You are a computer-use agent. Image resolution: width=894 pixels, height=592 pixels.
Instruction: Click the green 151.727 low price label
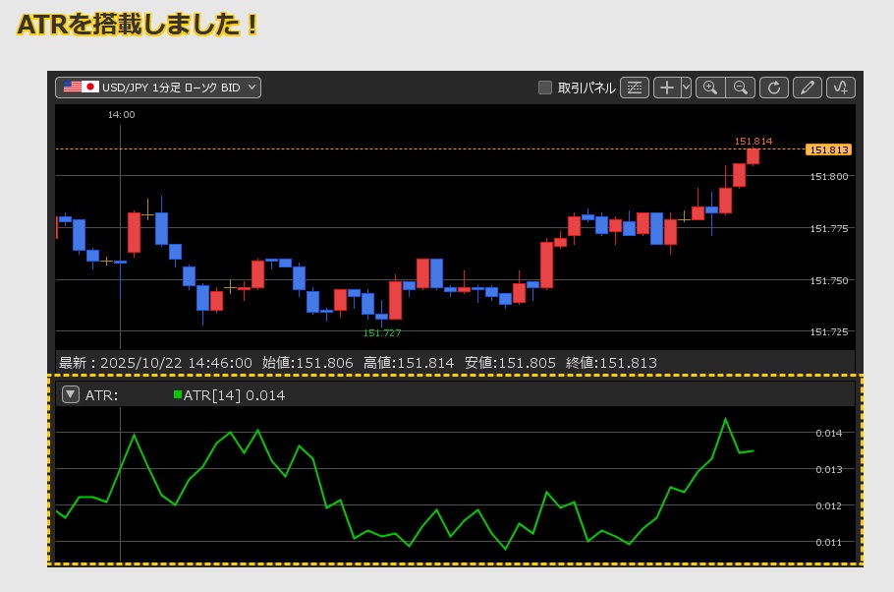tap(382, 332)
